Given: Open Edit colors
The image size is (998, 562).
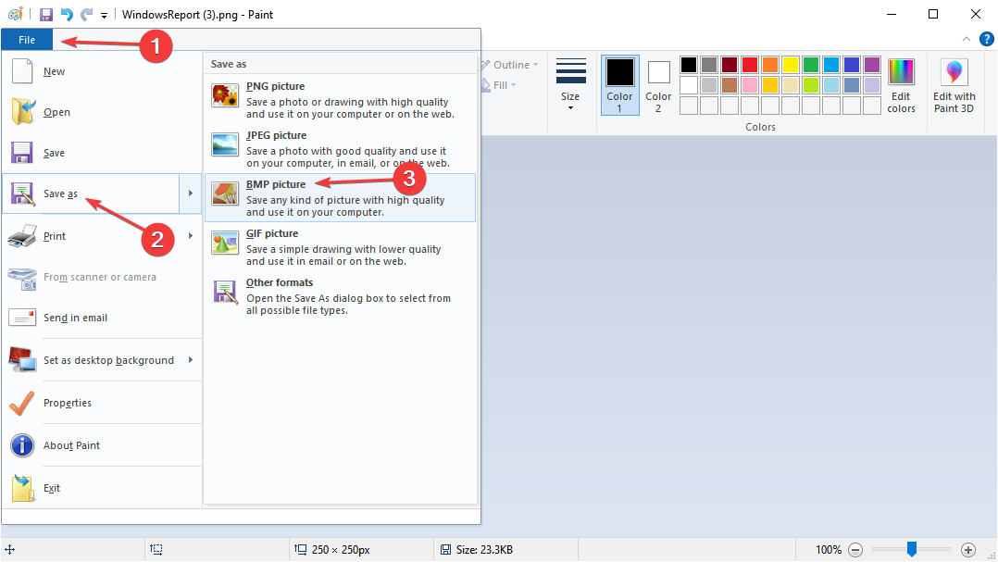Looking at the screenshot, I should coord(902,85).
